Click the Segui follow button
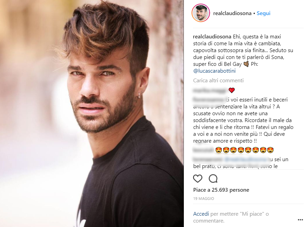 [x=263, y=13]
